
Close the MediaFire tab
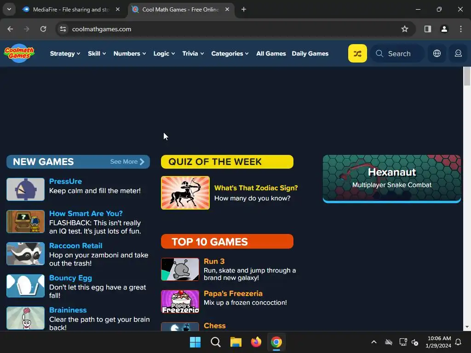[x=118, y=9]
